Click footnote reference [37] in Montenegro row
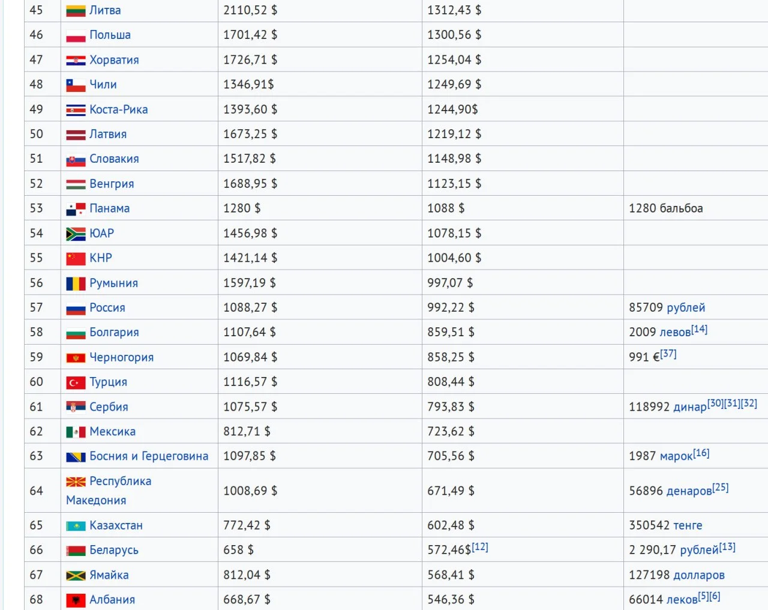The height and width of the screenshot is (610, 768). click(x=668, y=354)
